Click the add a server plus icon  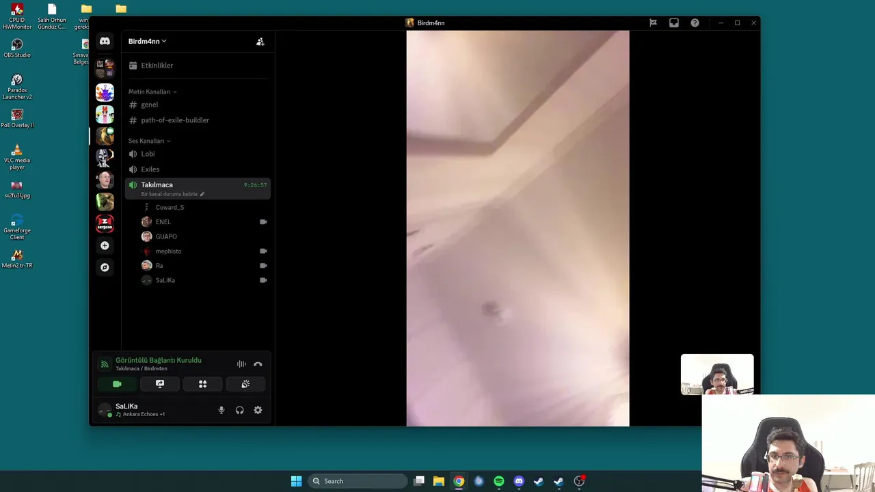click(105, 245)
